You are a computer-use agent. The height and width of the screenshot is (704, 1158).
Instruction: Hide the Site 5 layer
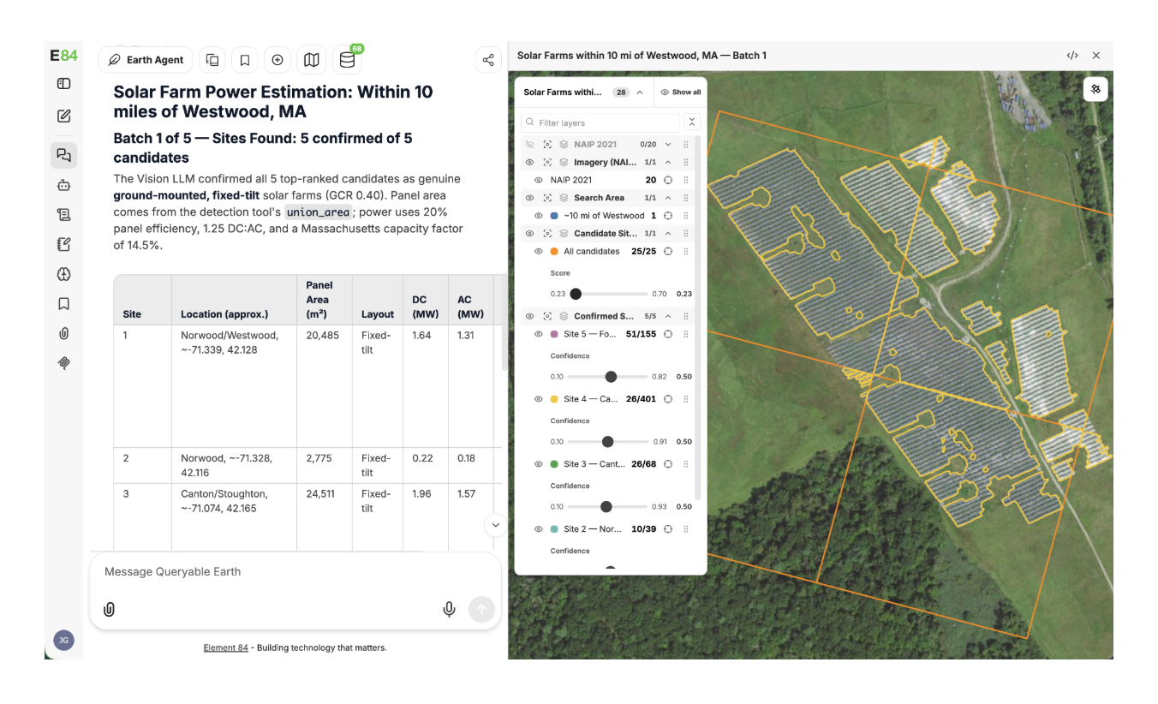[539, 334]
